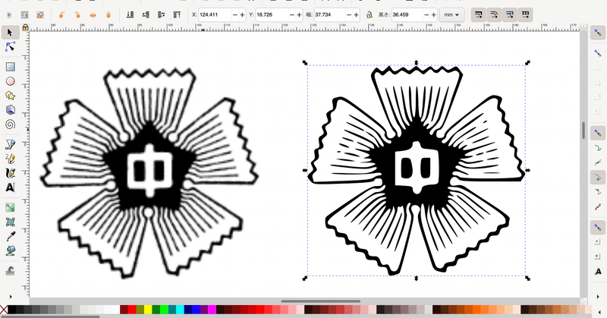Click the Y field showing 16.726
Image resolution: width=607 pixels, height=318 pixels.
[272, 14]
